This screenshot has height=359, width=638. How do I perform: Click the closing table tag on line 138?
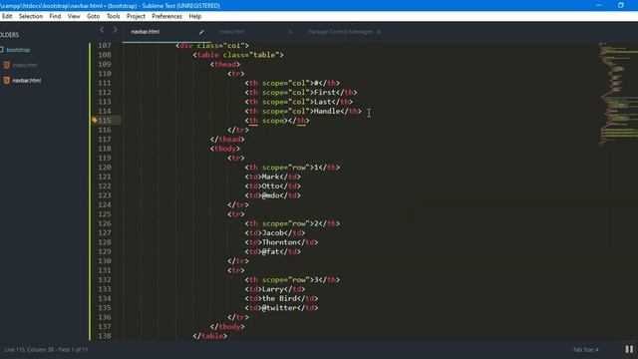pos(210,336)
